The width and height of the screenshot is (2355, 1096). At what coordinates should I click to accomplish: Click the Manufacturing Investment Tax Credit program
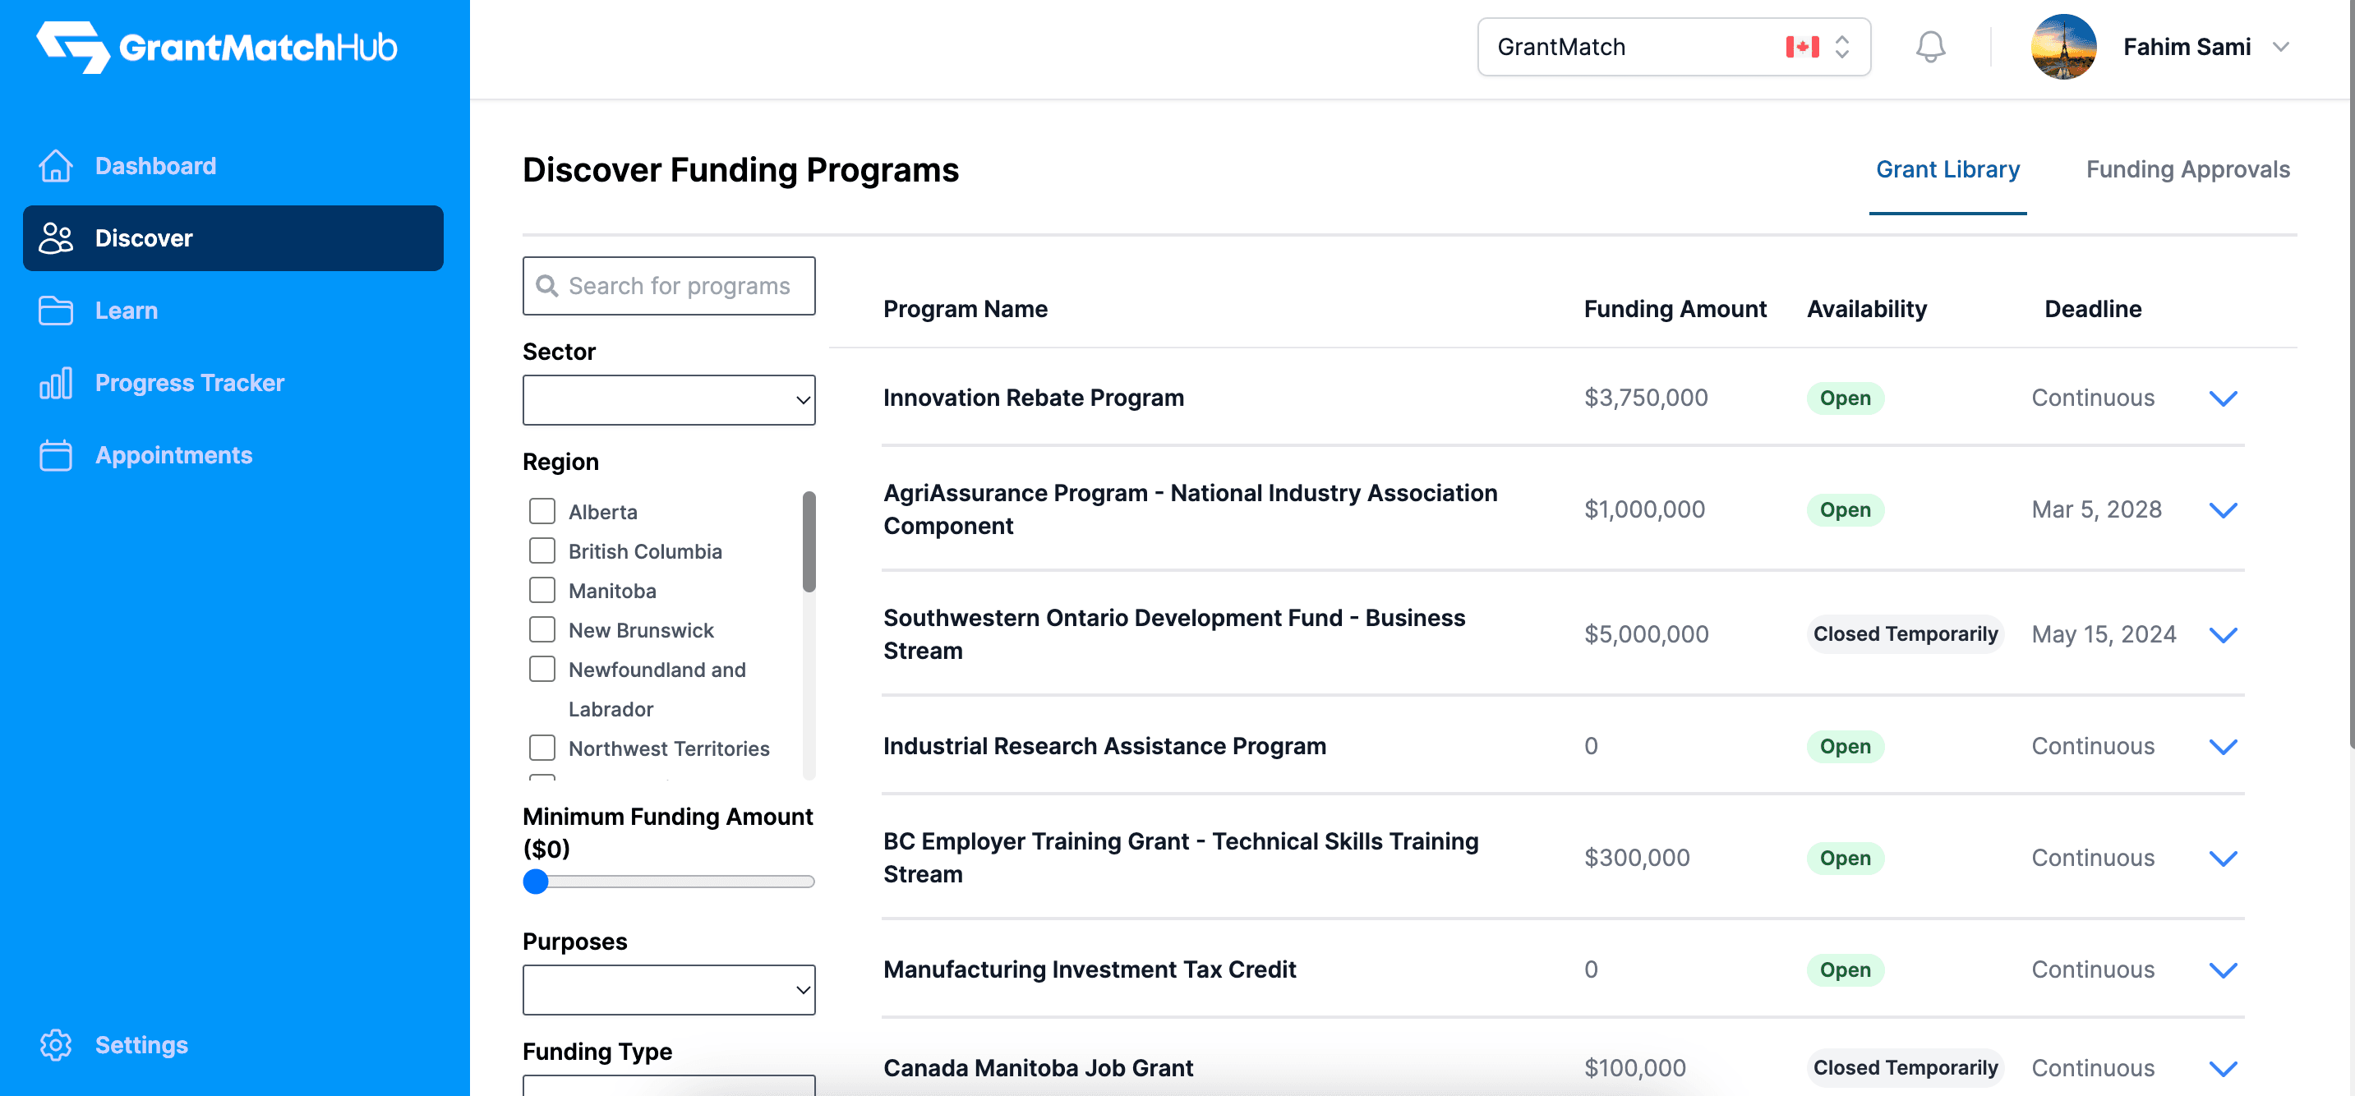(x=1089, y=969)
